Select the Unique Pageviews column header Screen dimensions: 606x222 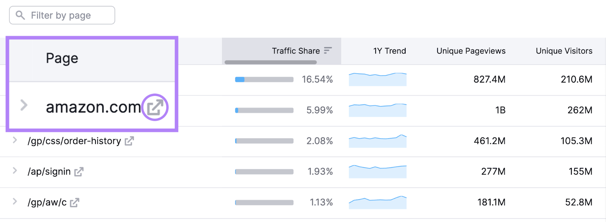tap(471, 51)
